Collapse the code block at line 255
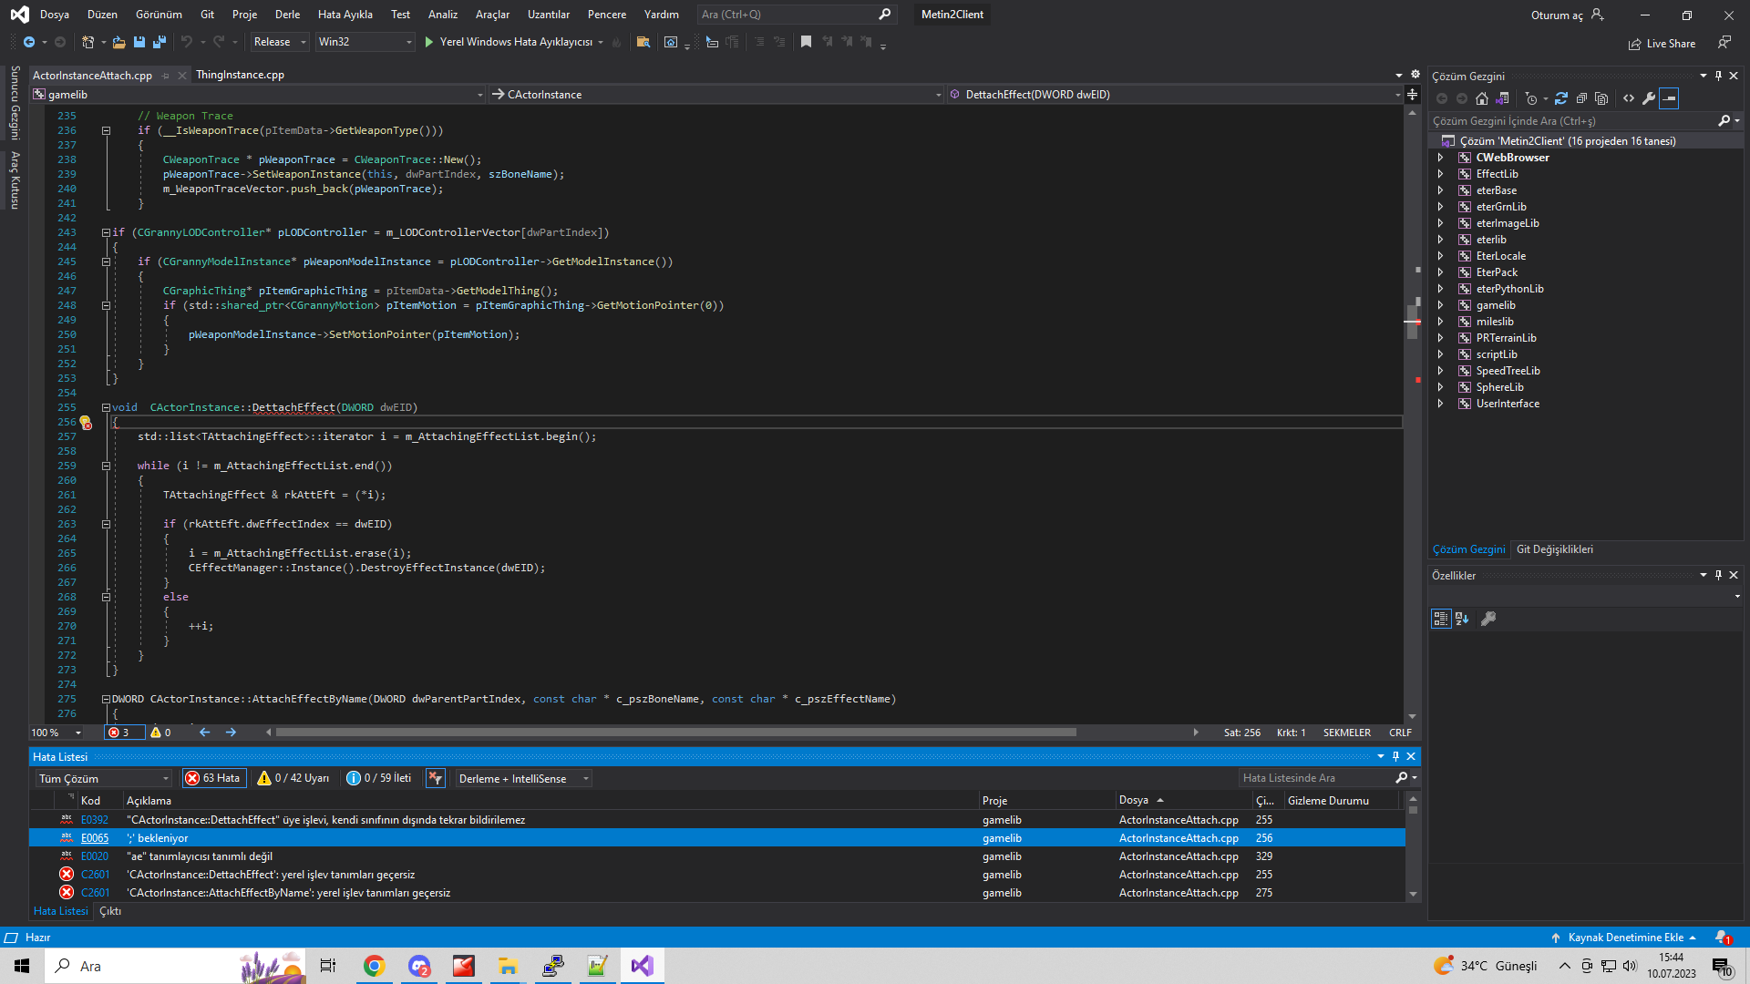 [106, 408]
